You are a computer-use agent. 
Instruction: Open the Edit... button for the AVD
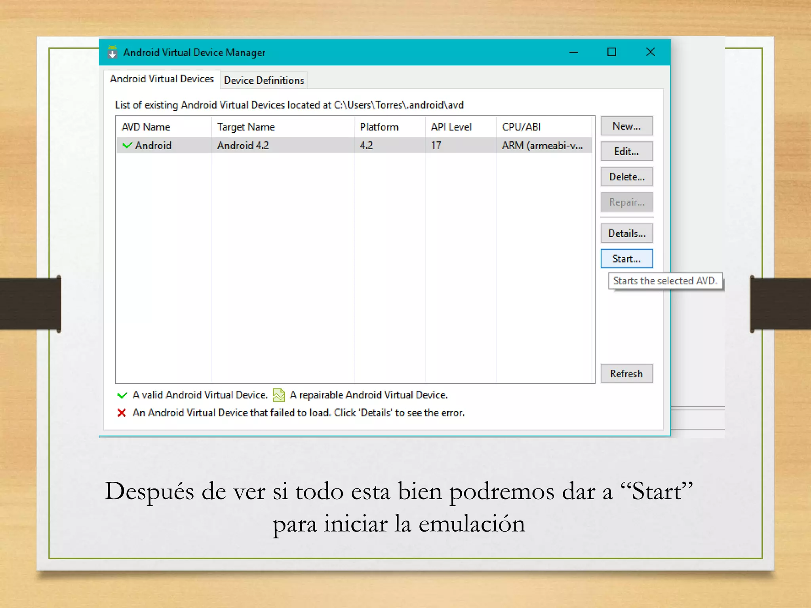coord(626,151)
